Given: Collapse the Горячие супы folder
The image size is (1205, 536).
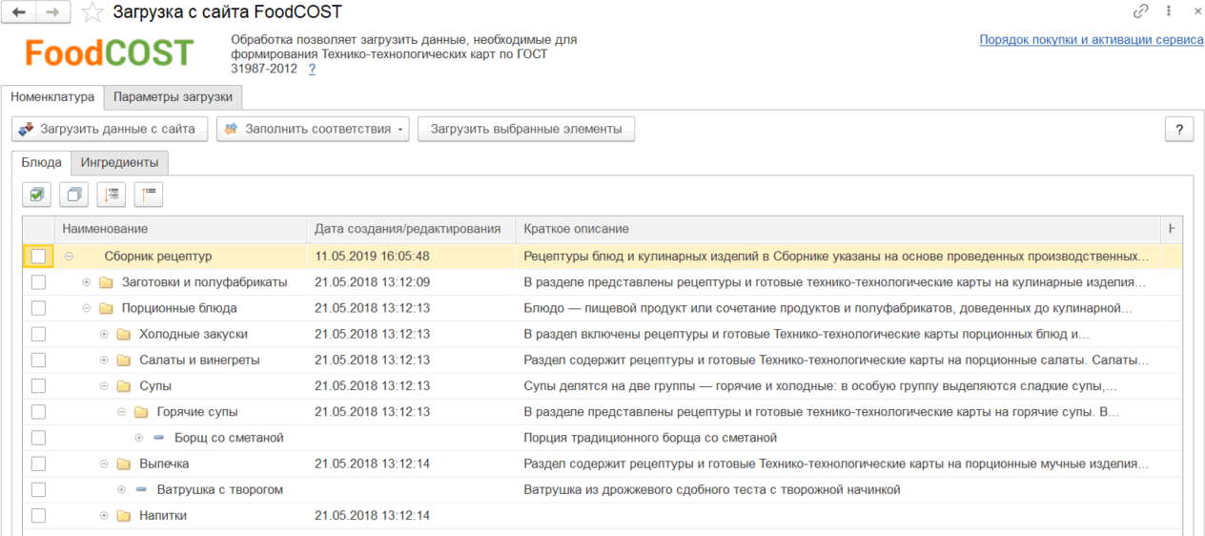Looking at the screenshot, I should pyautogui.click(x=121, y=412).
